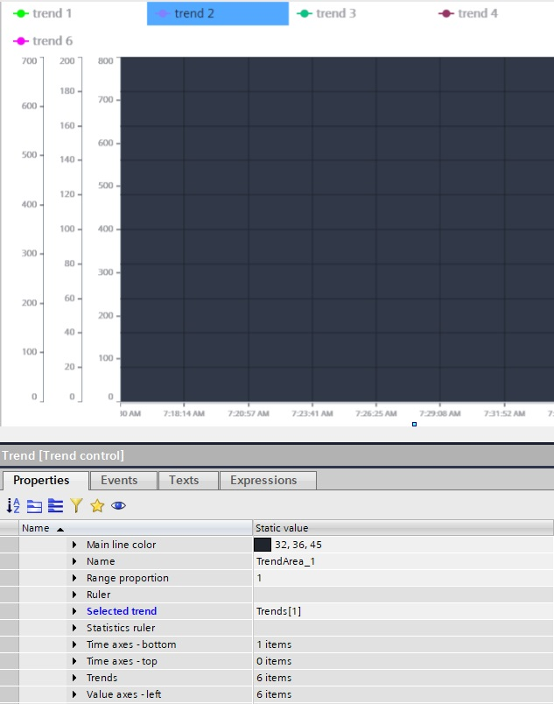Expand the Ruler property
554x704 pixels.
pyautogui.click(x=74, y=595)
